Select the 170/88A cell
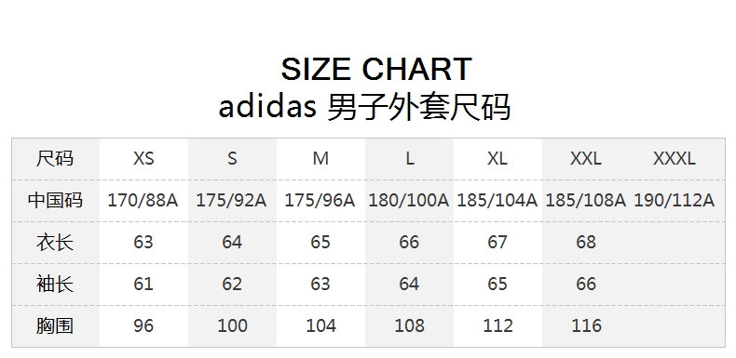The image size is (736, 358). 143,201
